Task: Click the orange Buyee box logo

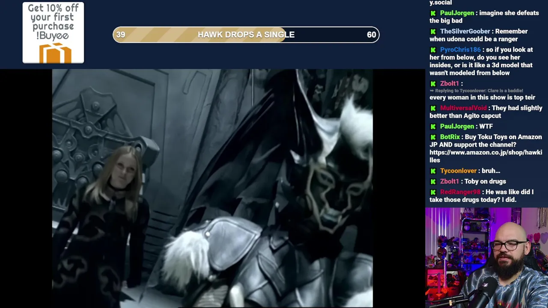Action: tap(55, 53)
